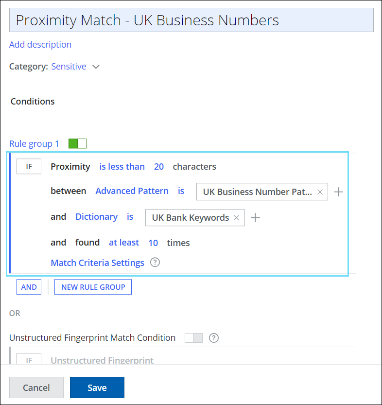Remove the UK Business Number Pattern chip
This screenshot has height=405, width=382.
click(320, 192)
